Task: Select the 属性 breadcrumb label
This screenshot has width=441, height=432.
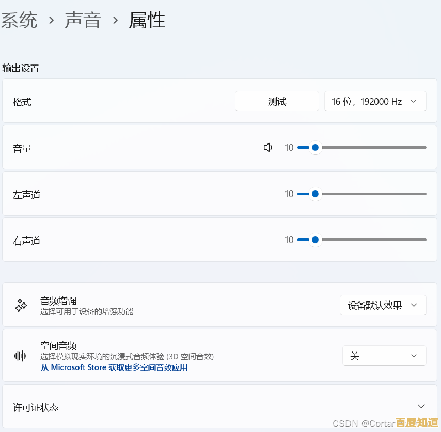Action: pos(147,21)
